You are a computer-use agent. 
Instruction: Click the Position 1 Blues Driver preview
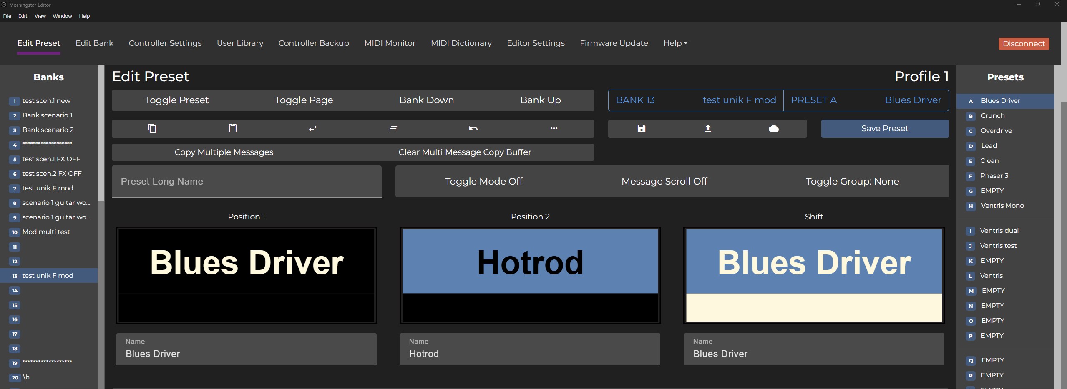247,275
